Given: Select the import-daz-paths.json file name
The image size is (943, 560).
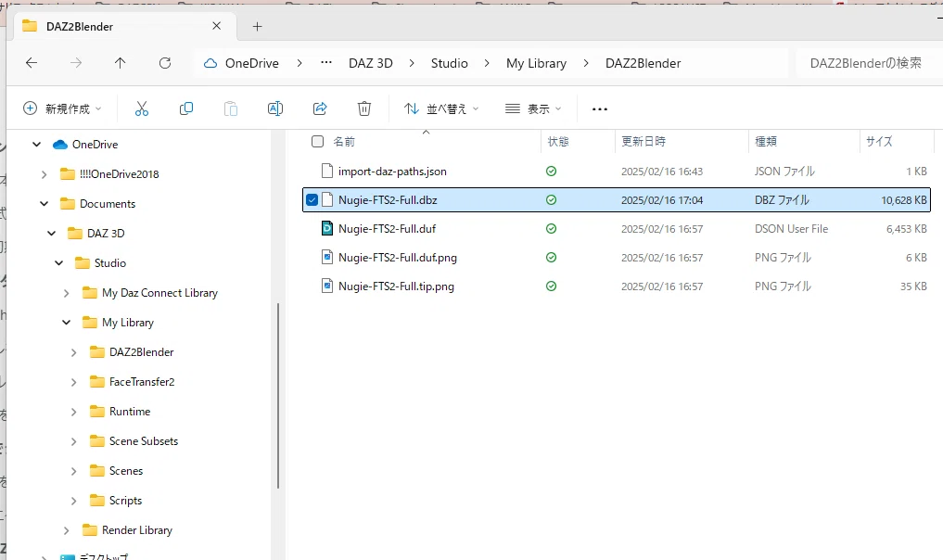Looking at the screenshot, I should 392,172.
